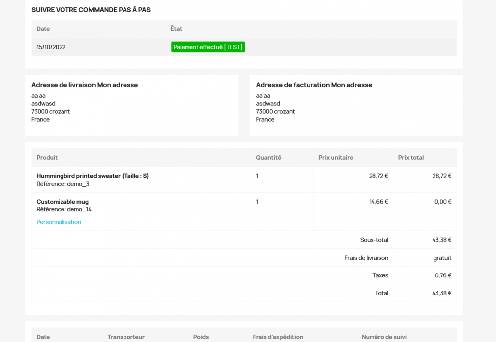Click the Transporteur column header

pyautogui.click(x=126, y=337)
